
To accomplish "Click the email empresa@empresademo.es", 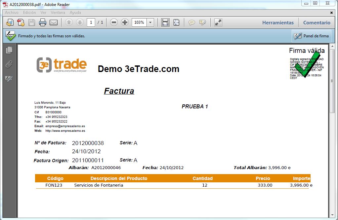I will (65, 126).
